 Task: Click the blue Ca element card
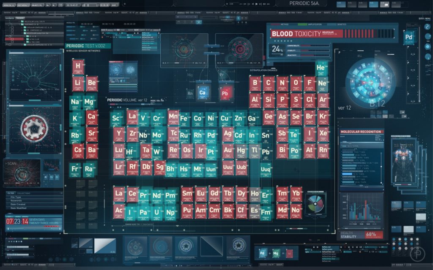coord(203,92)
